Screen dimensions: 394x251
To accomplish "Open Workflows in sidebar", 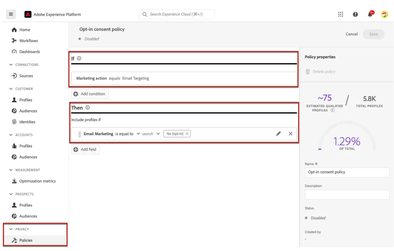I will pos(25,41).
